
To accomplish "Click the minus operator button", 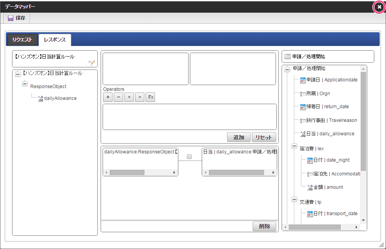I will 118,97.
